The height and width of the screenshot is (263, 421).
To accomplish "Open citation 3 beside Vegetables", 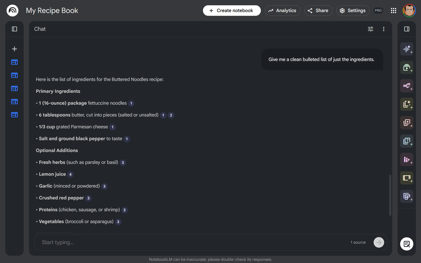I will (x=118, y=222).
